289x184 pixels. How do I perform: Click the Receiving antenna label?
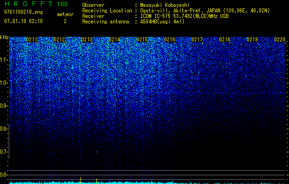pyautogui.click(x=106, y=22)
